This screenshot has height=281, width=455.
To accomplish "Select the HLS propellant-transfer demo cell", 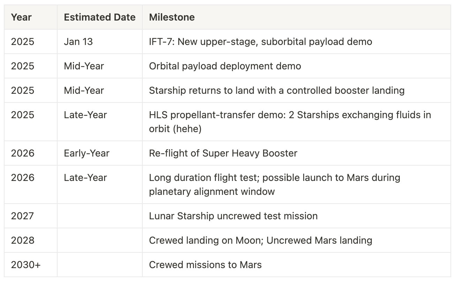I will (x=296, y=122).
